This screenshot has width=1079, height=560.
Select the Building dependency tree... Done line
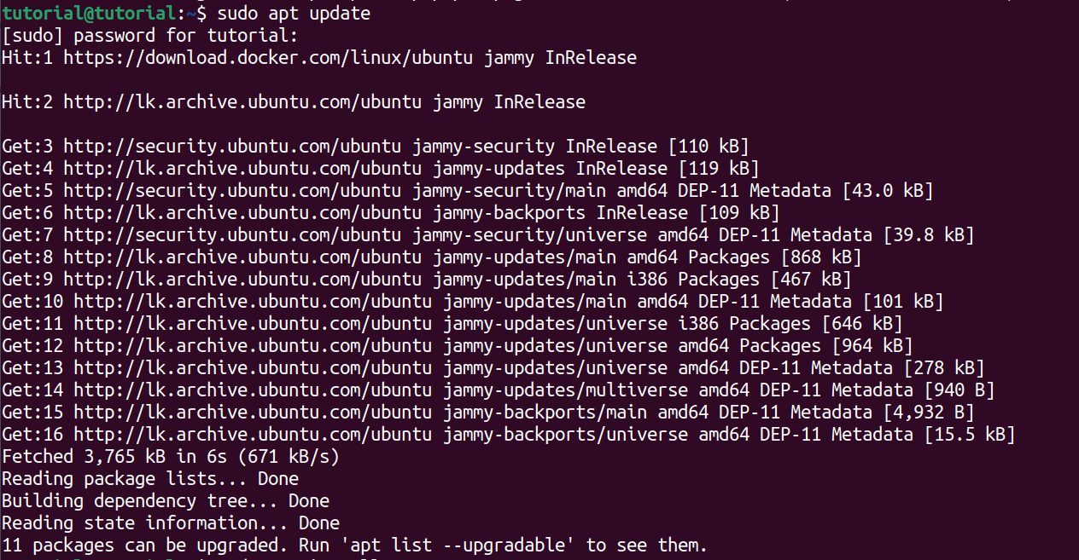coord(162,500)
